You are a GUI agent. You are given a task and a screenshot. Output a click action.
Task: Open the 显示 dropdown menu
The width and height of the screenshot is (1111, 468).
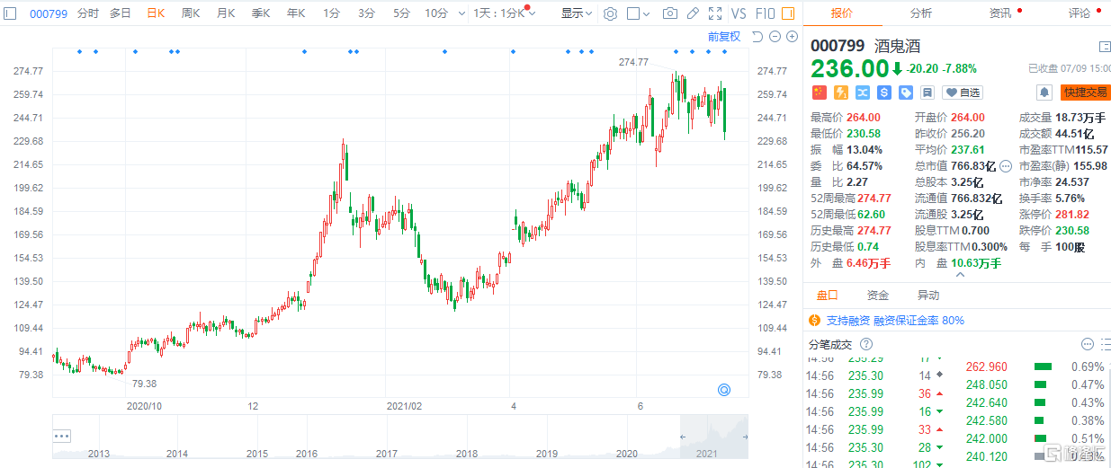(576, 13)
